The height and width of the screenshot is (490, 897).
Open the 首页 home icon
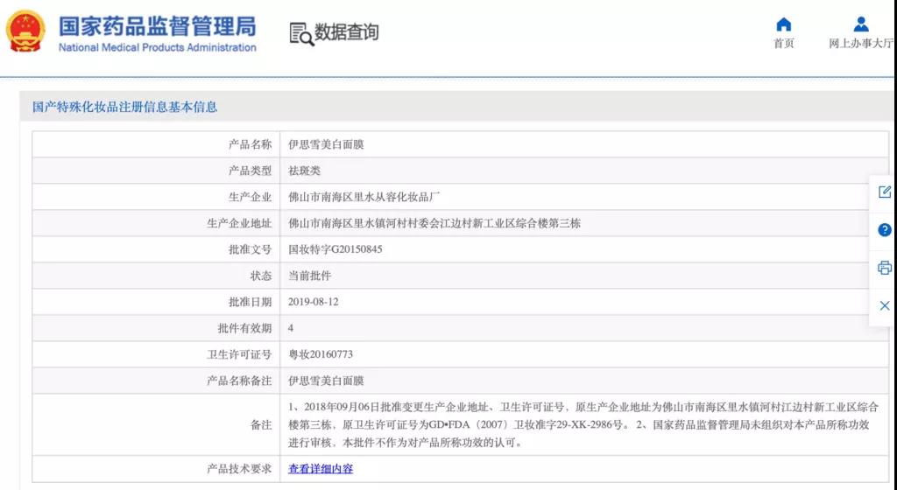point(784,24)
